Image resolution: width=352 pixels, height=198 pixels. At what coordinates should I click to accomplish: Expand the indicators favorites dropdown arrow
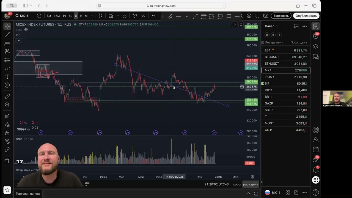pyautogui.click(x=117, y=16)
